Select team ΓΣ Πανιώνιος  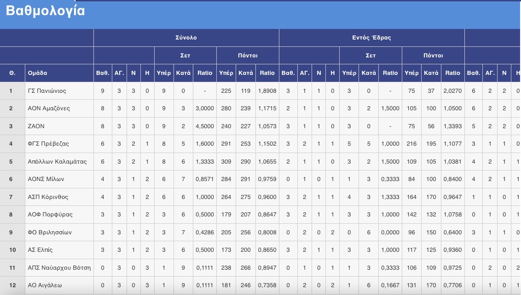[47, 91]
